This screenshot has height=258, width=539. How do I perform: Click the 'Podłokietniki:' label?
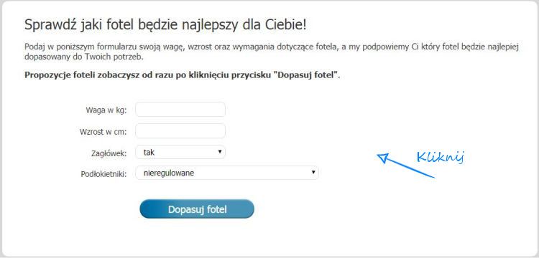(x=103, y=174)
